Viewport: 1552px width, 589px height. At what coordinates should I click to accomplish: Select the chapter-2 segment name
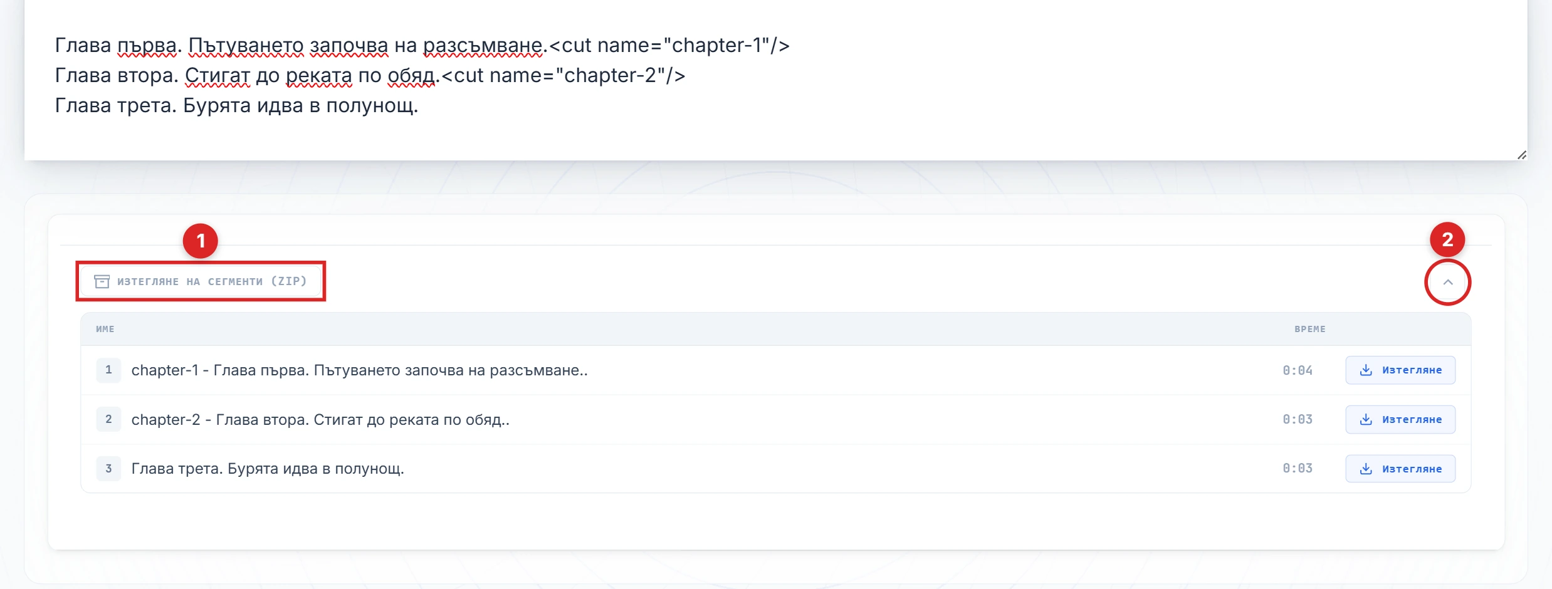320,420
